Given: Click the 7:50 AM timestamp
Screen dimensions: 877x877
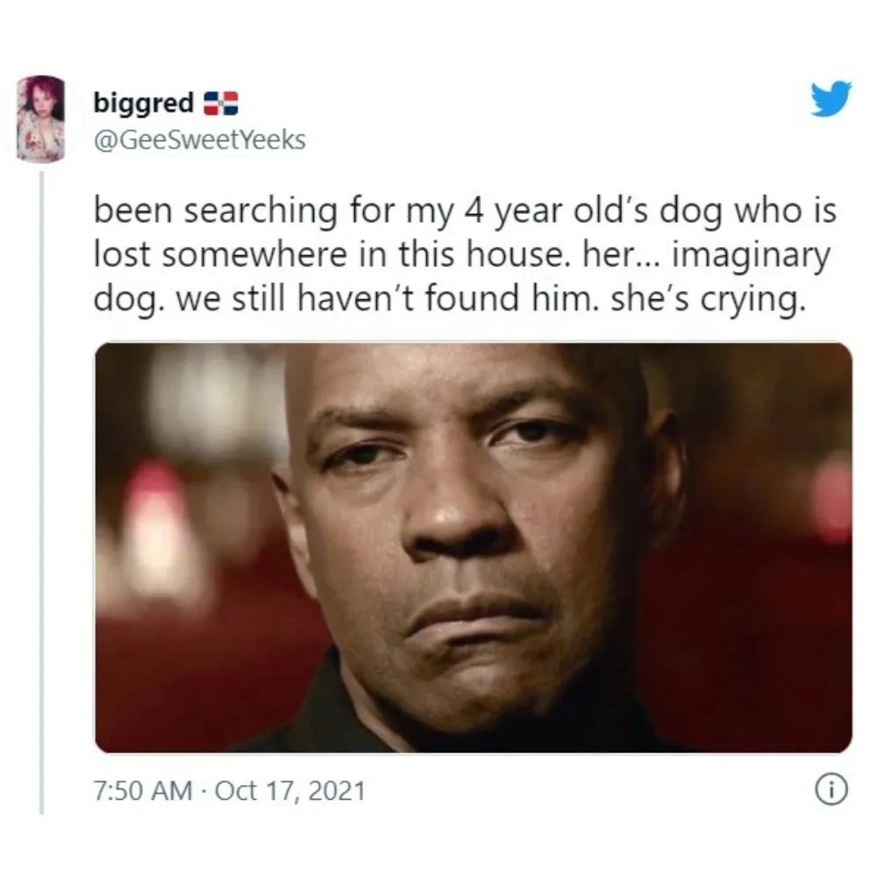Looking at the screenshot, I should pos(143,791).
